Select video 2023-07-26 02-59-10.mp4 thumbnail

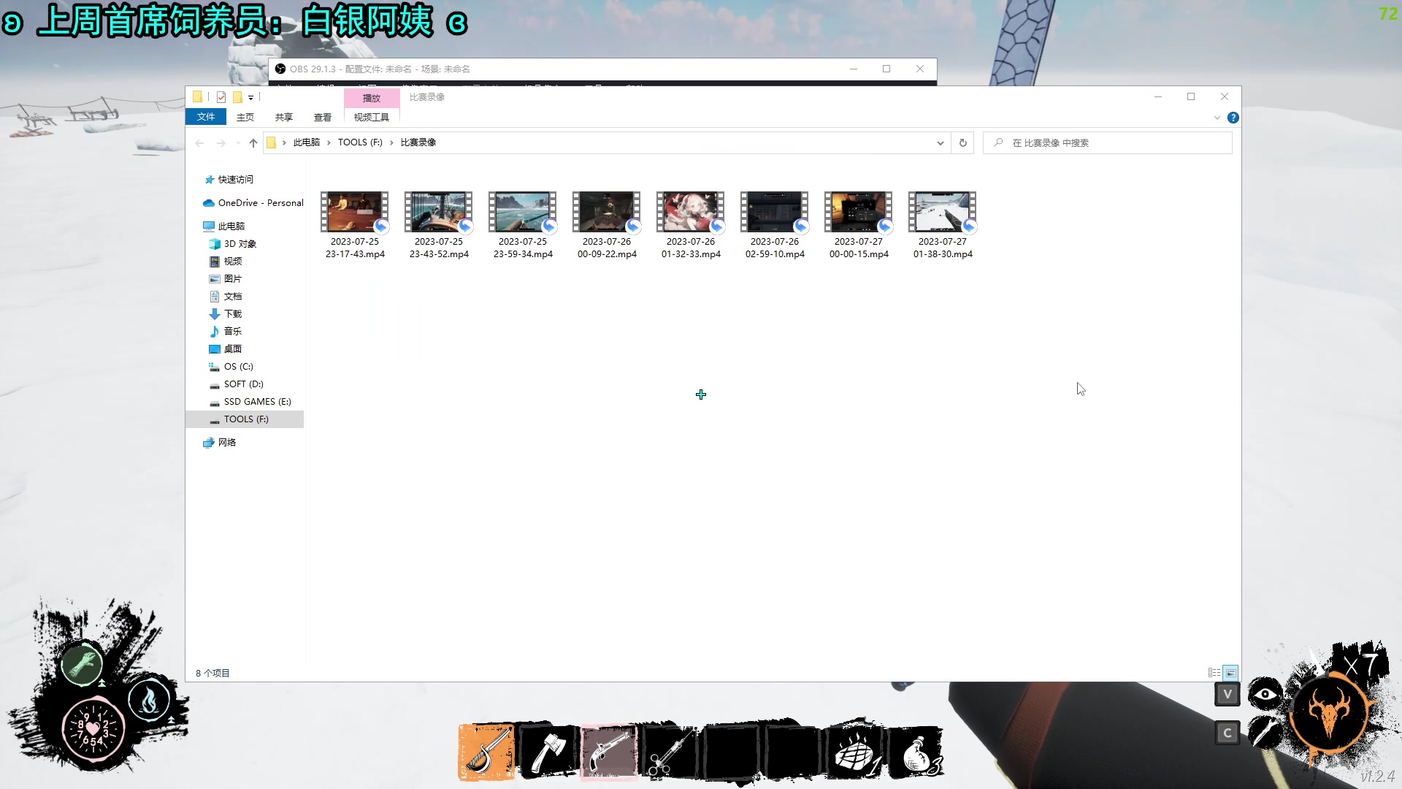(775, 212)
